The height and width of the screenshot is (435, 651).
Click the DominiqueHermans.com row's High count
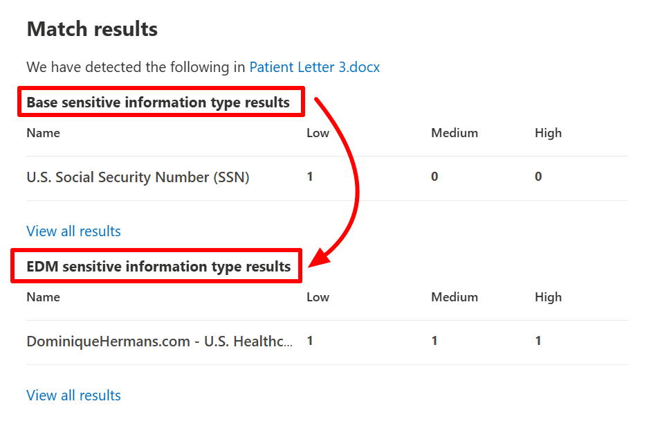point(538,341)
